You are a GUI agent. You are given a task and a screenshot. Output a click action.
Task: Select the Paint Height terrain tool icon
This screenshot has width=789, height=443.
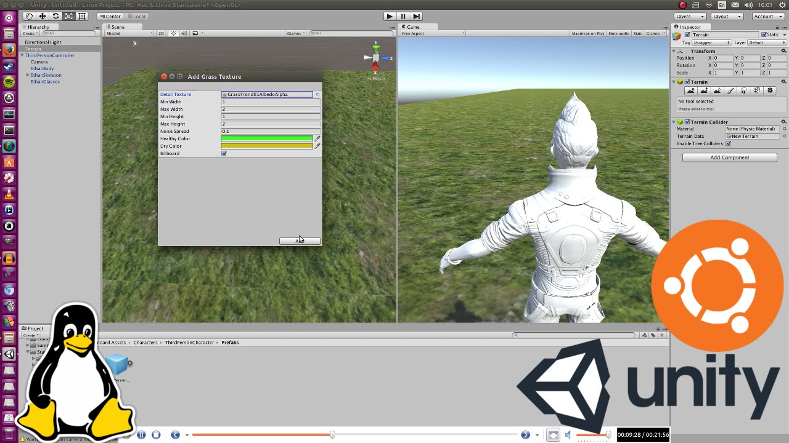point(704,90)
